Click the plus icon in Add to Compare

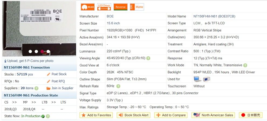tap(158, 115)
